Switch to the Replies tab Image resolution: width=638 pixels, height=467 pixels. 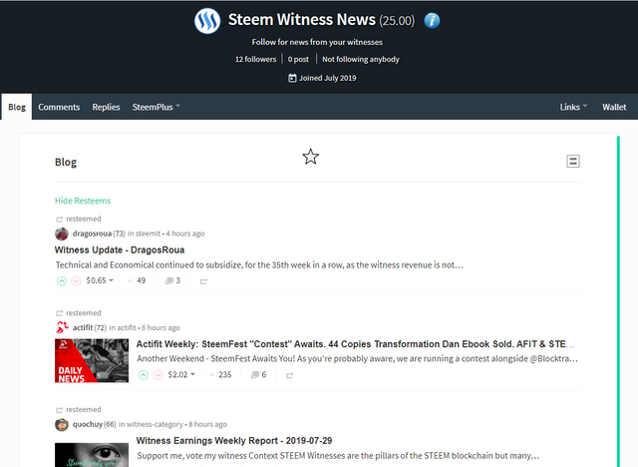[x=106, y=107]
